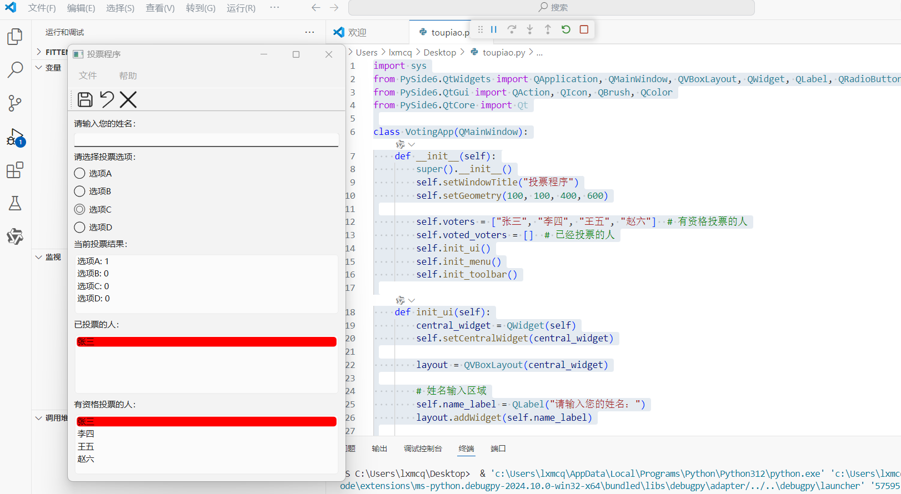Viewport: 901px width, 494px height.
Task: Open the 文件 menu in the voting app
Action: [88, 75]
